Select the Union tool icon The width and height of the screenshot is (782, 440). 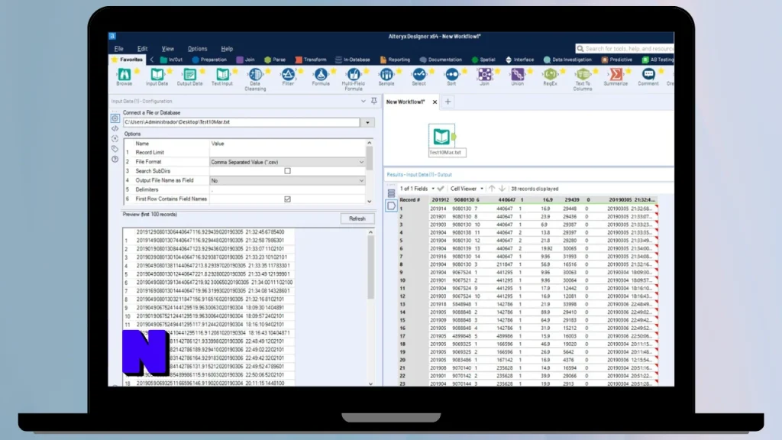(x=517, y=76)
